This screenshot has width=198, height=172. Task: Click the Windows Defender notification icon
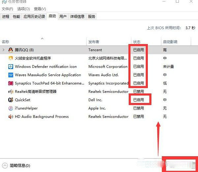point(11,66)
